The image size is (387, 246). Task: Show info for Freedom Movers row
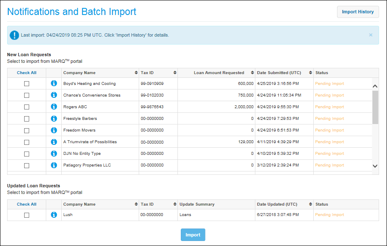pos(54,130)
